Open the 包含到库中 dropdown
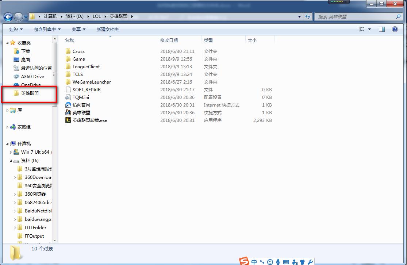407x265 pixels. coord(47,29)
